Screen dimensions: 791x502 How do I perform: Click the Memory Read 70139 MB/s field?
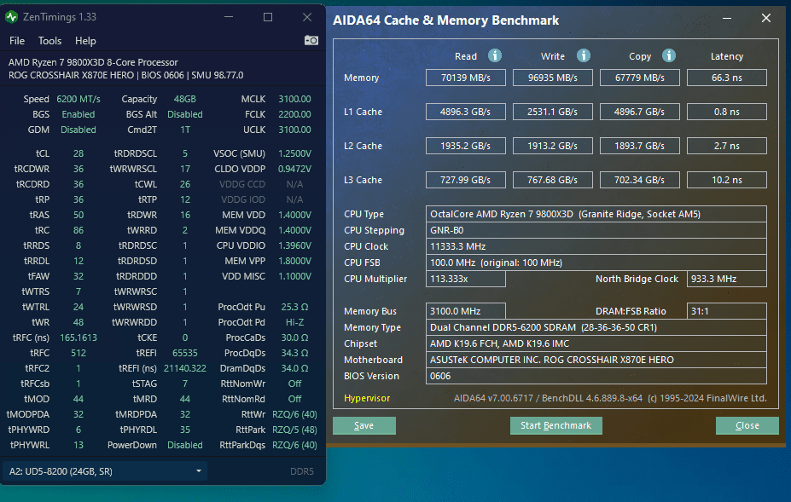pyautogui.click(x=466, y=78)
